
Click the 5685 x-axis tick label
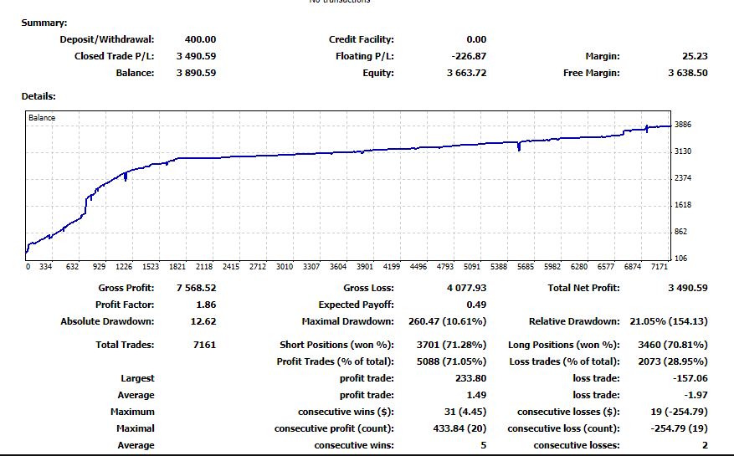(526, 267)
